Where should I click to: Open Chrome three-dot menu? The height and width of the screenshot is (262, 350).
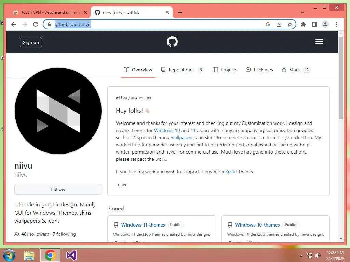pyautogui.click(x=336, y=24)
